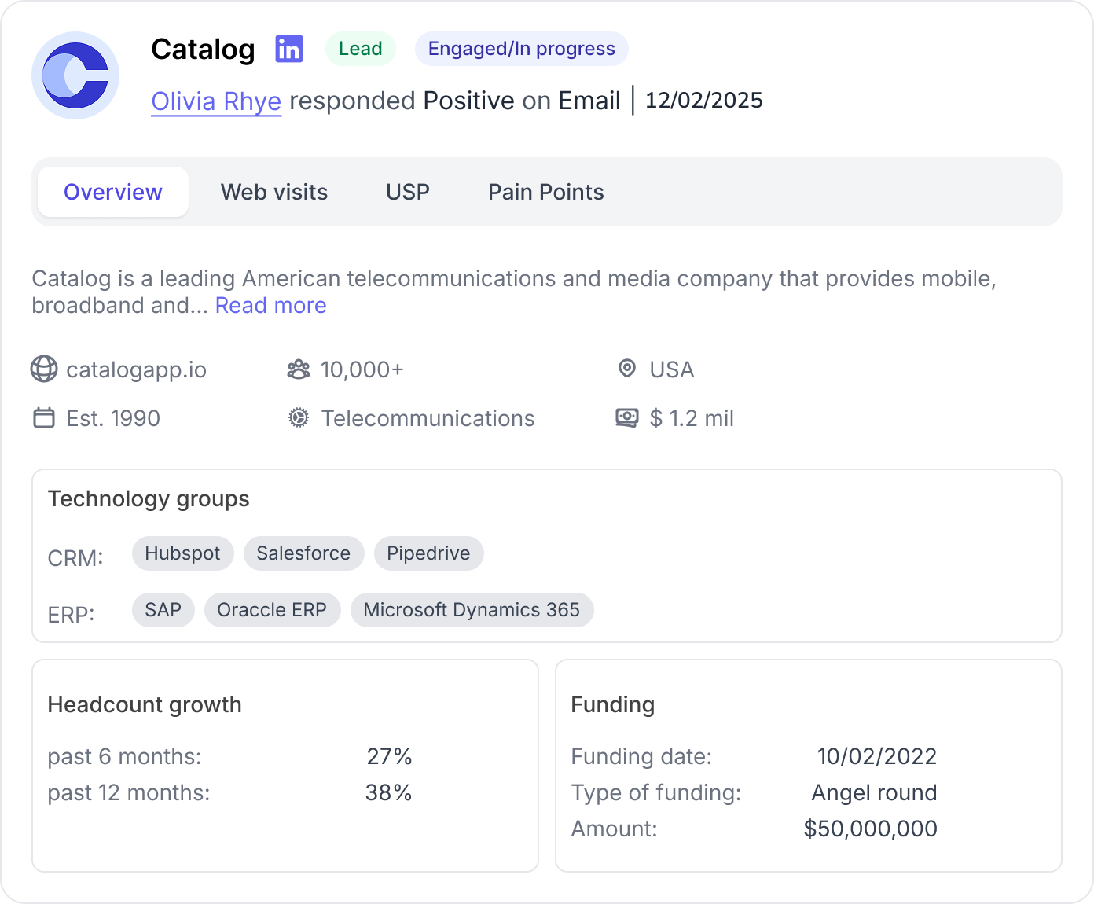Image resolution: width=1094 pixels, height=904 pixels.
Task: Click the Microsoft Dynamics 365 tag
Action: point(472,610)
